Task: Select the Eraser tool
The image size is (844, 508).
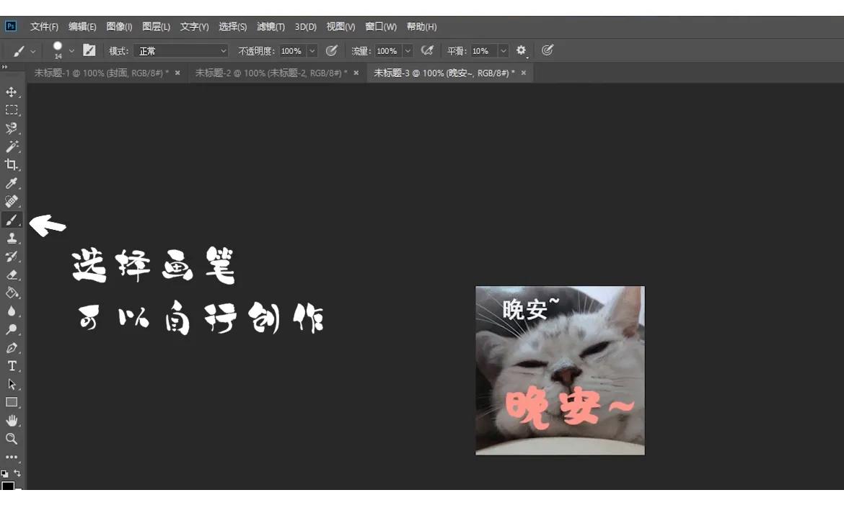Action: [11, 275]
